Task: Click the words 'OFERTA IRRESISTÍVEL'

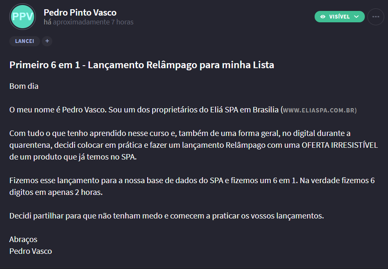Action: click(x=339, y=145)
